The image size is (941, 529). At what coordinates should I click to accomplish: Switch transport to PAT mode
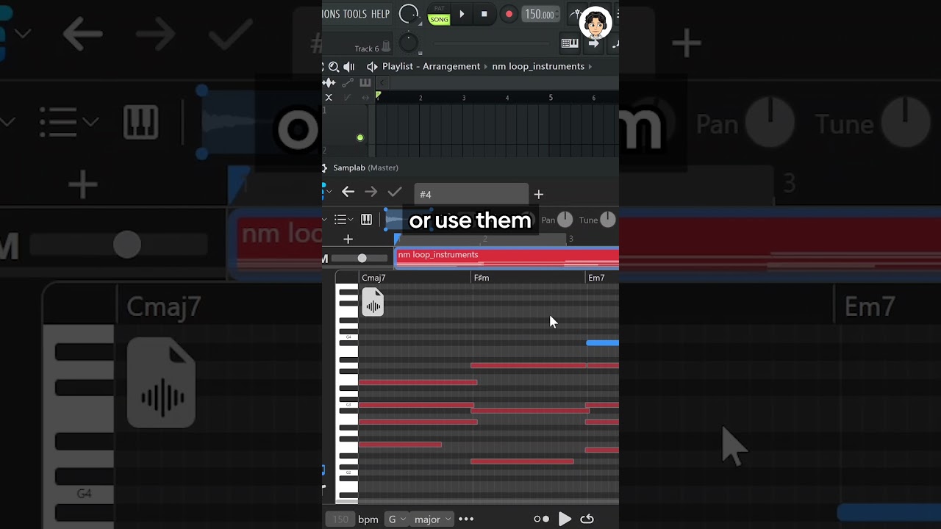click(439, 8)
